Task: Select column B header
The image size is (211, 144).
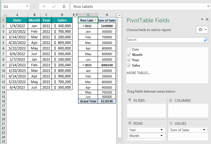Action: (x=34, y=15)
